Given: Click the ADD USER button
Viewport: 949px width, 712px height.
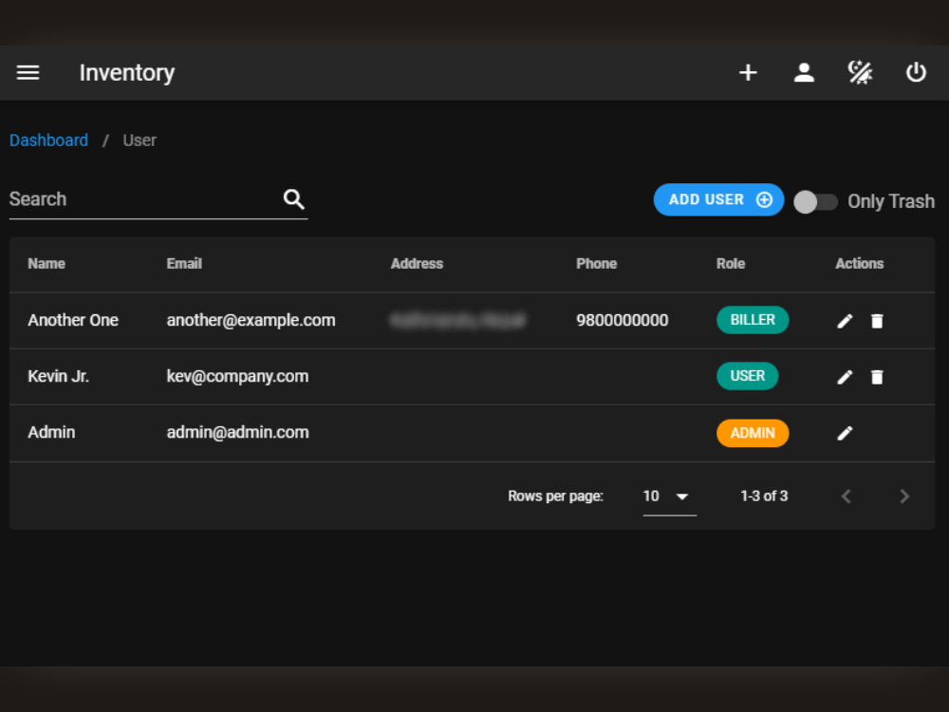Looking at the screenshot, I should point(718,199).
